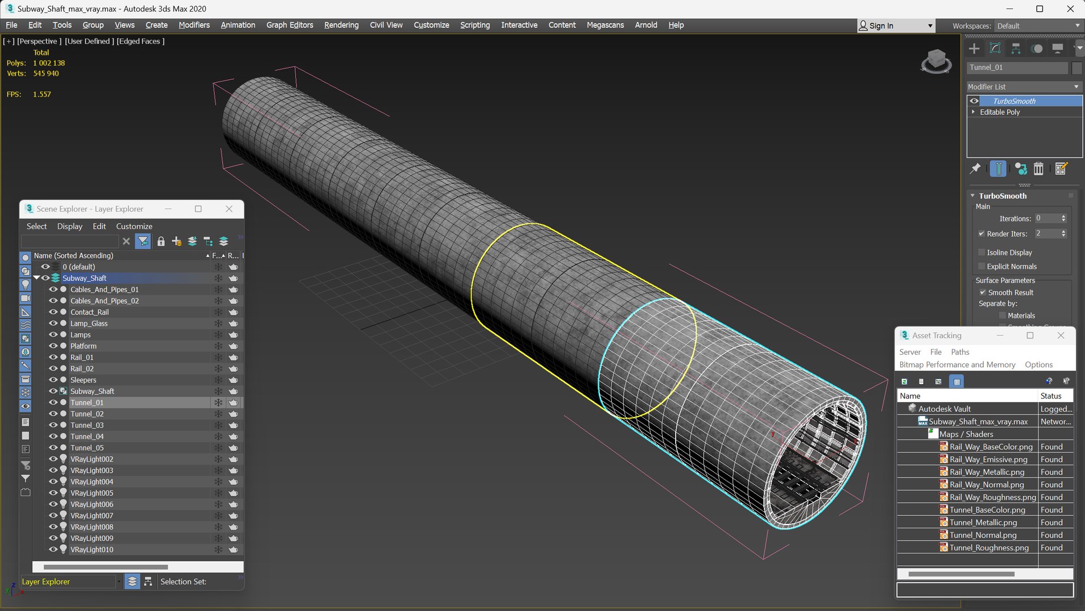Click Make Unique icon under modifier stack

(x=1021, y=169)
